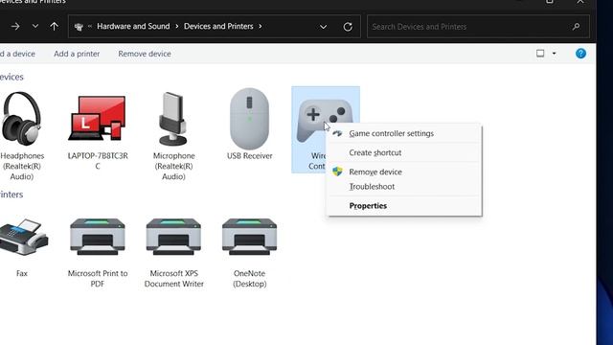613x345 pixels.
Task: Close the Devices and Printers window
Action: coord(580,2)
